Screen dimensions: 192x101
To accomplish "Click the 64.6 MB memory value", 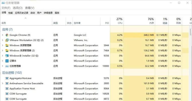I will [x=149, y=56].
